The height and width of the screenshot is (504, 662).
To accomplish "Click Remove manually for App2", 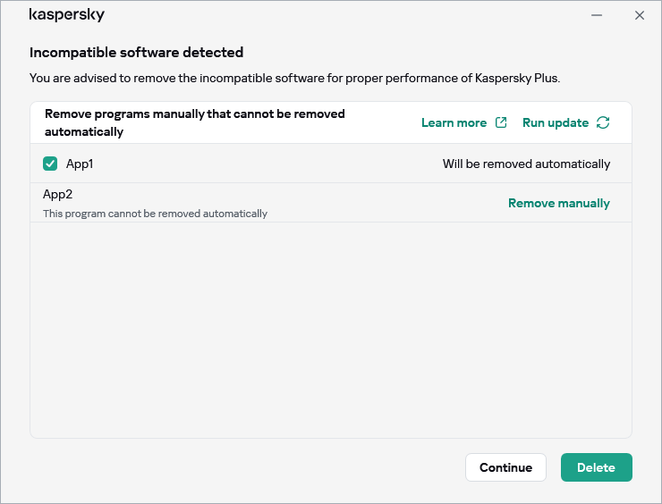I will pos(558,203).
